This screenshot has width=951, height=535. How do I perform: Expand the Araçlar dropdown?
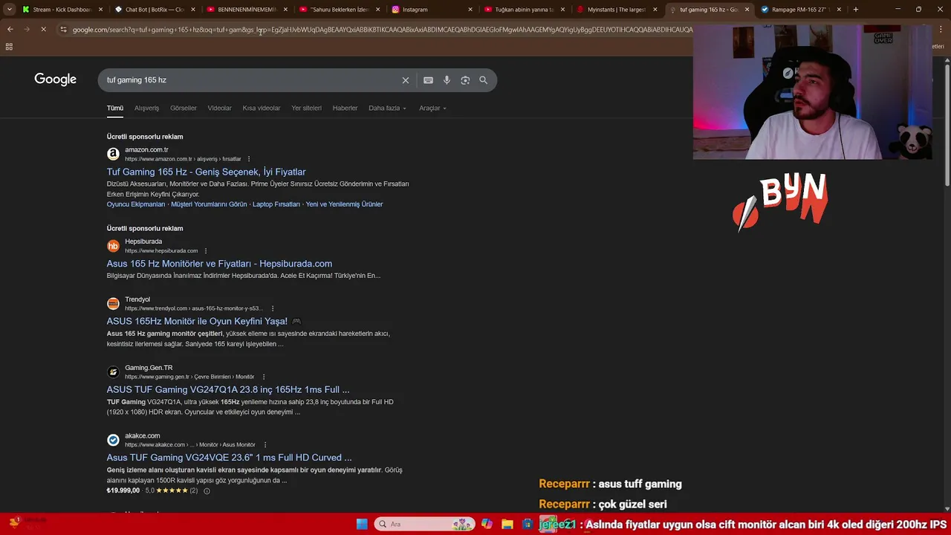pyautogui.click(x=432, y=108)
